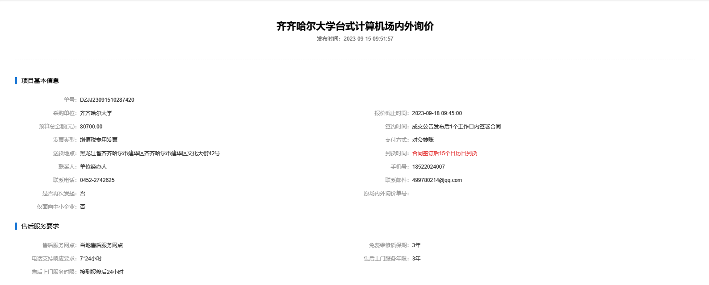Select the payment method 对公转账
Image resolution: width=709 pixels, height=285 pixels.
coord(423,140)
